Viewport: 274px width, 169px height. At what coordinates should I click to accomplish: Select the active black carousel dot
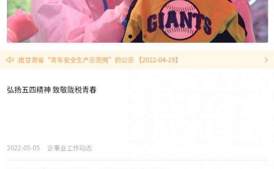[130, 37]
